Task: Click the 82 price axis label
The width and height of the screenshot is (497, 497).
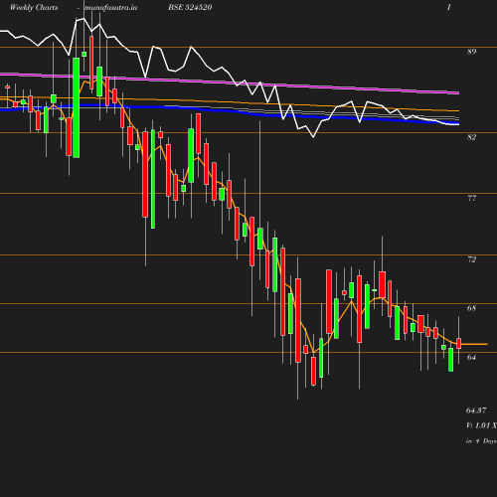Action: (472, 137)
